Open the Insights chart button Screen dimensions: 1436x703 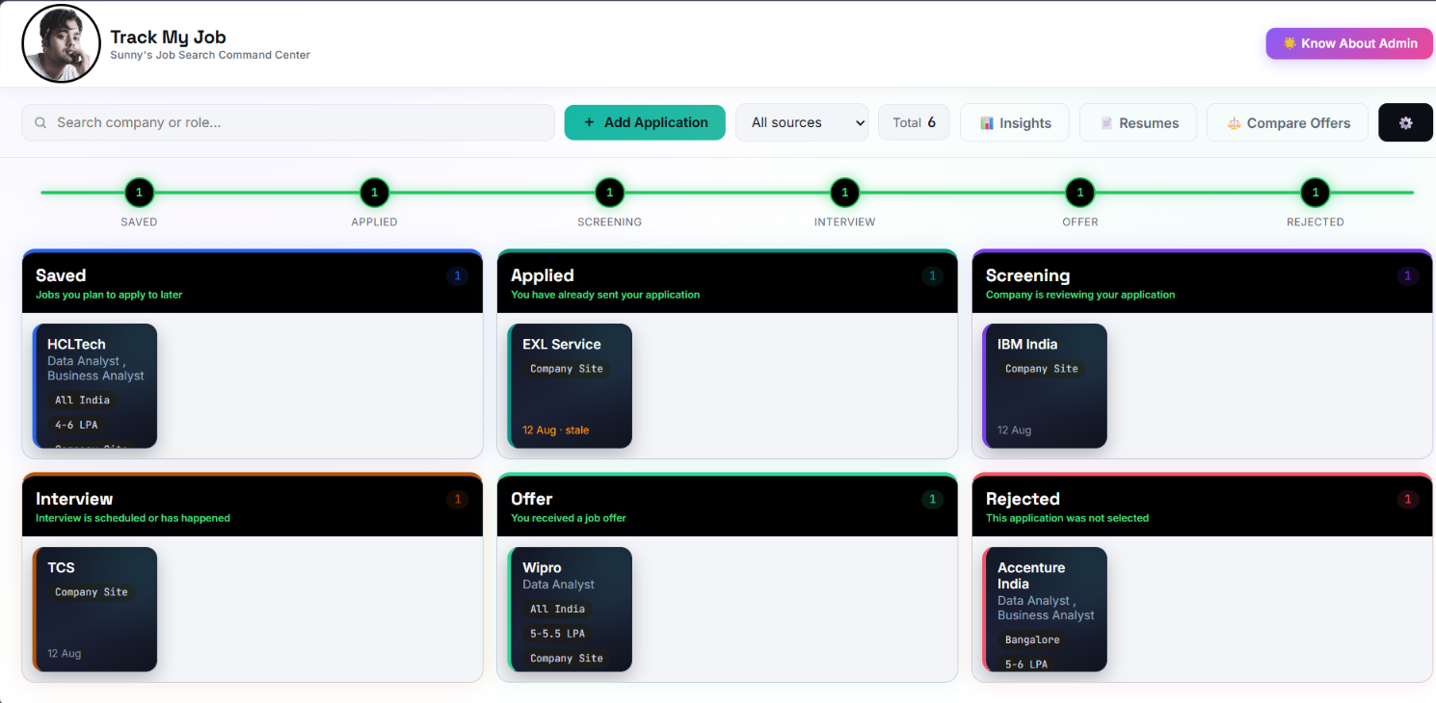[1015, 122]
